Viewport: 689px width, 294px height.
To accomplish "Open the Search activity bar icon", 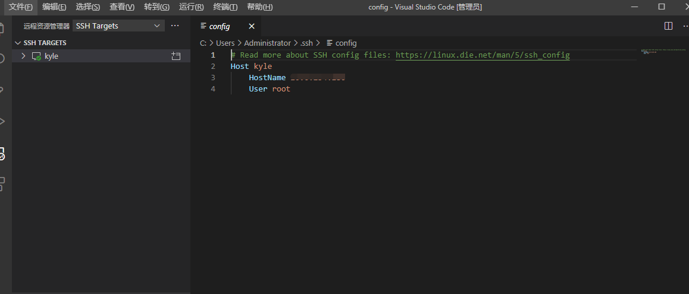I will tap(2, 58).
